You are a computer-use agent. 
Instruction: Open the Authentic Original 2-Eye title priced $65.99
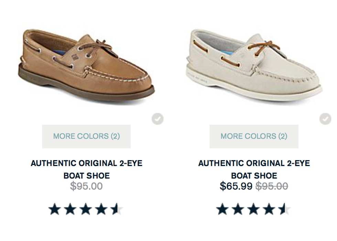254,169
